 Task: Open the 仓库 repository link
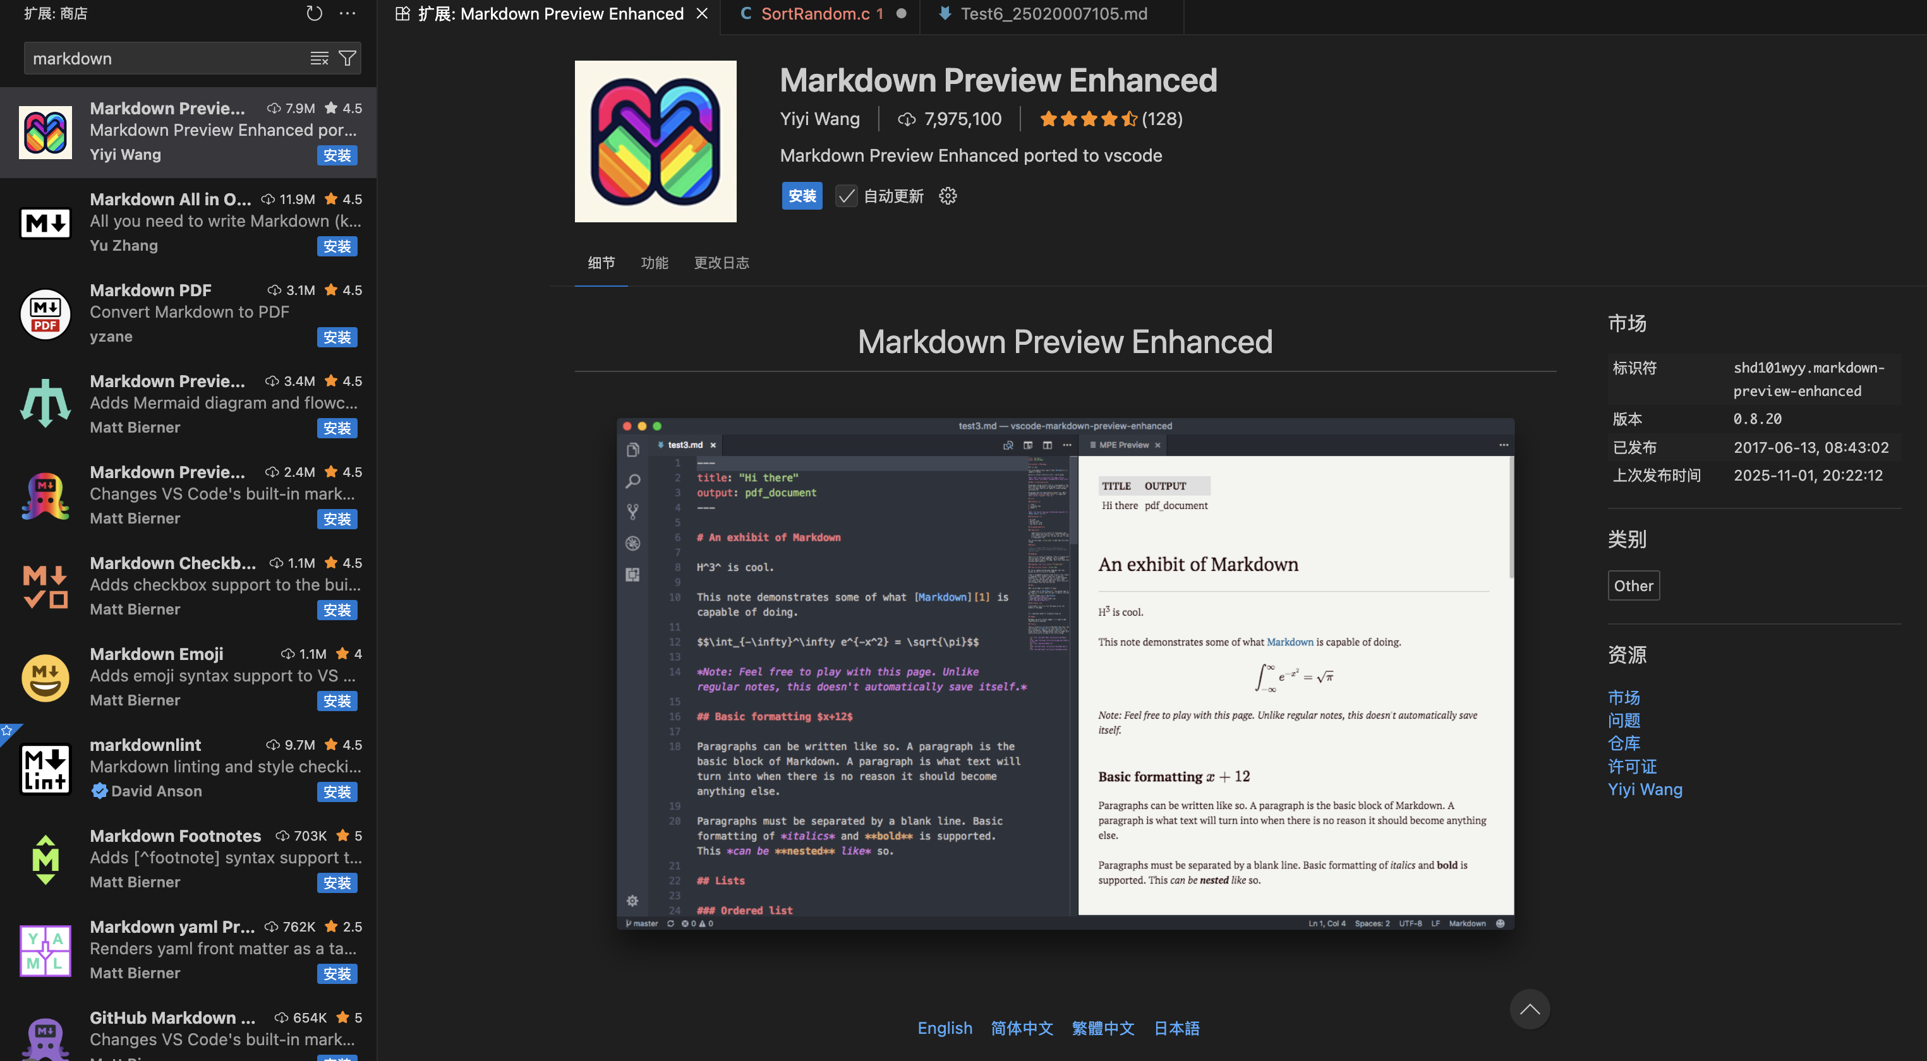pos(1623,743)
